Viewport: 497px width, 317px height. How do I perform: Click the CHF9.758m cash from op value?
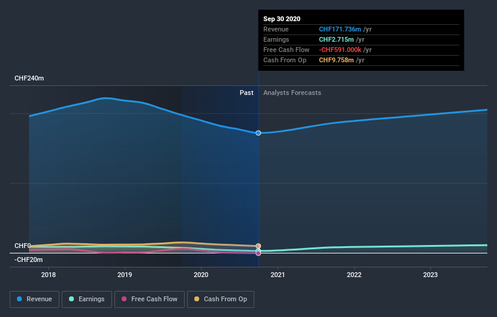click(x=337, y=60)
